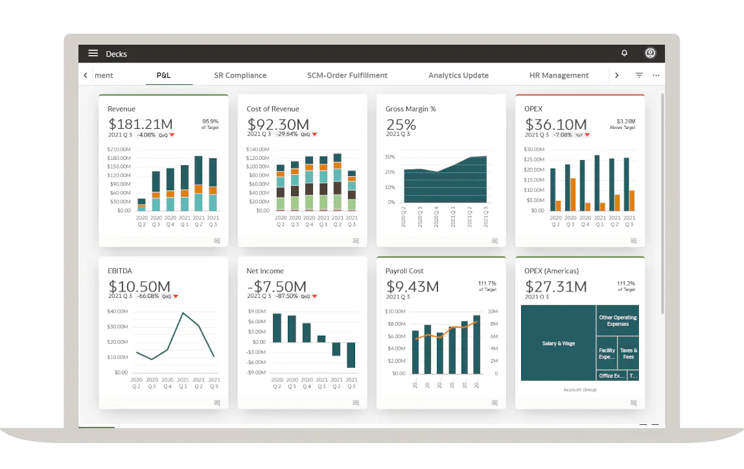This screenshot has width=744, height=469.
Task: Open the ellipsis overflow actions icon
Action: [656, 75]
